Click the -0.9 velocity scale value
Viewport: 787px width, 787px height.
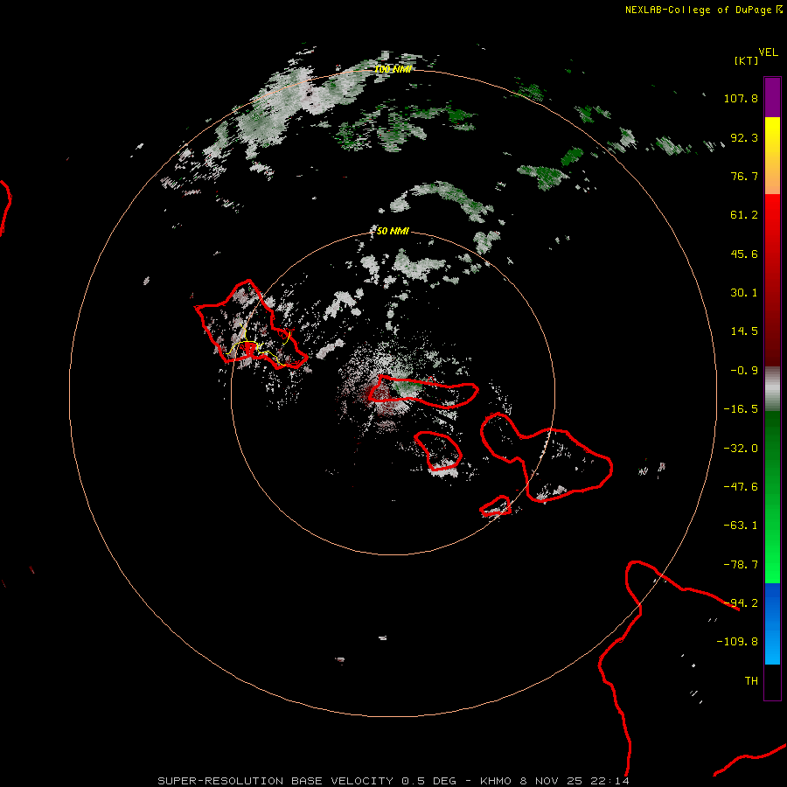point(744,371)
